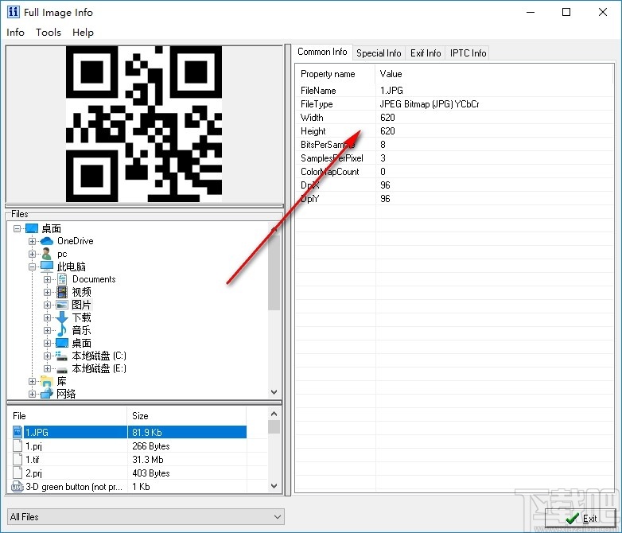
Task: Click the root 桌面 desktop icon
Action: coord(32,228)
